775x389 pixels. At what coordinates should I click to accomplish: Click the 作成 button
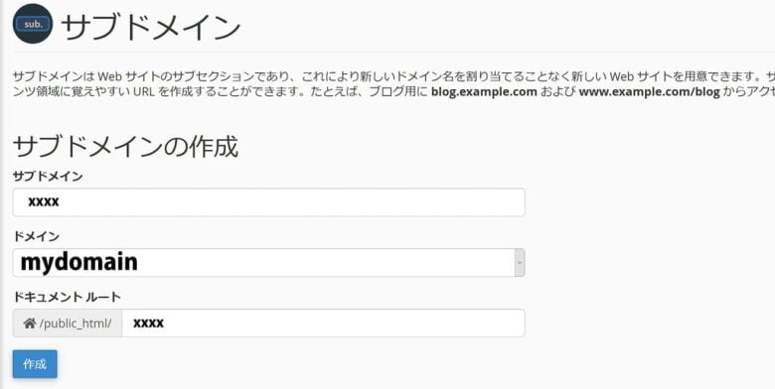click(x=35, y=364)
